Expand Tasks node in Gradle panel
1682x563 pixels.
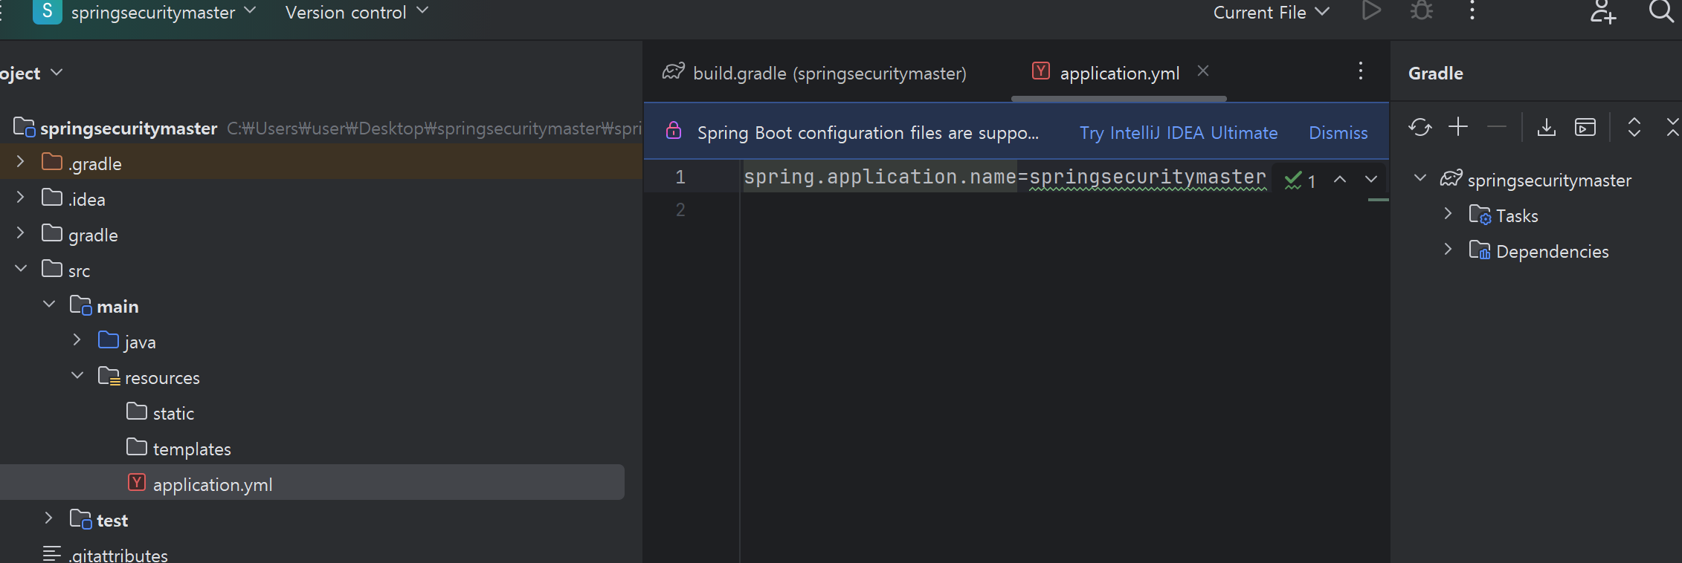(1448, 213)
